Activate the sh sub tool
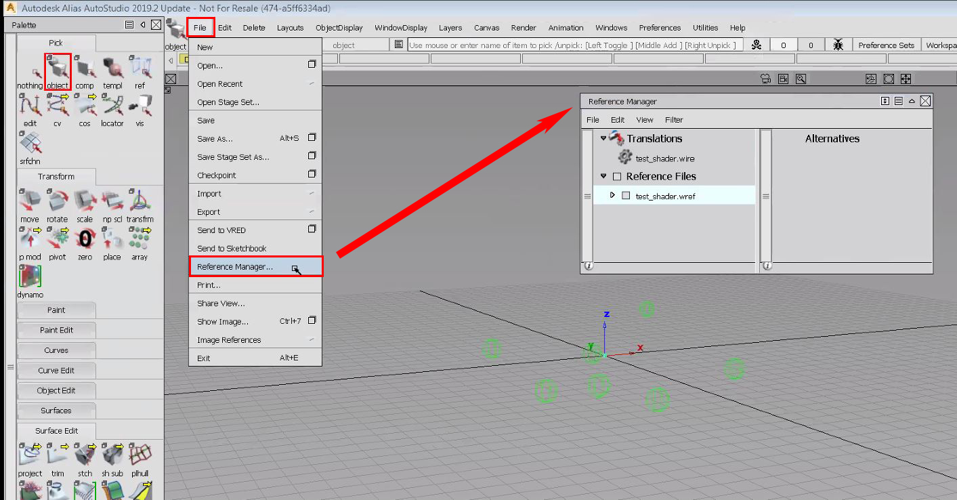The image size is (957, 500). [x=112, y=460]
